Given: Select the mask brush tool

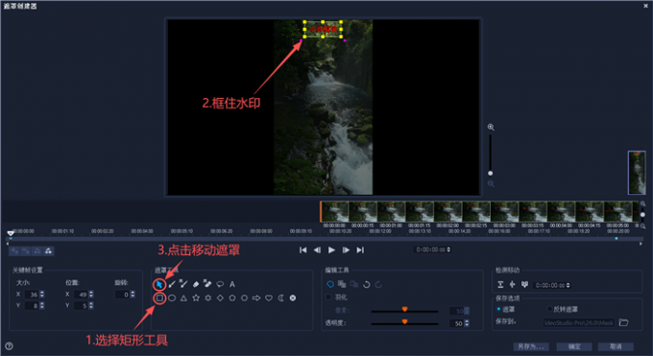Looking at the screenshot, I should pos(172,284).
